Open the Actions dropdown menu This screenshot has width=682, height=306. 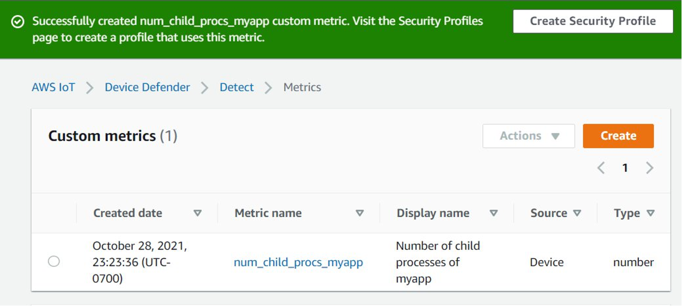pyautogui.click(x=528, y=136)
